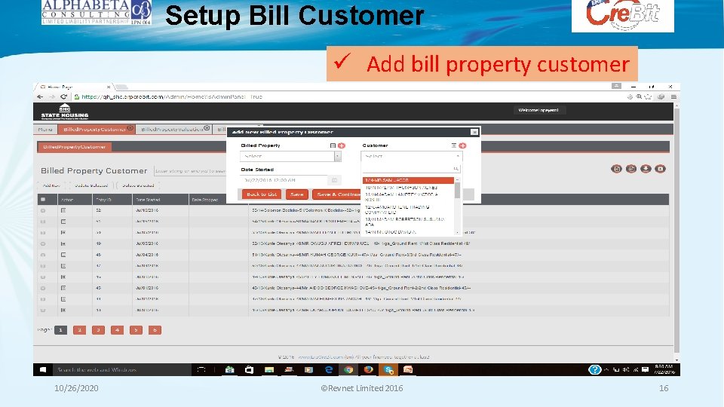Open Microsoft Edge from taskbar
The image size is (724, 407).
click(x=329, y=369)
